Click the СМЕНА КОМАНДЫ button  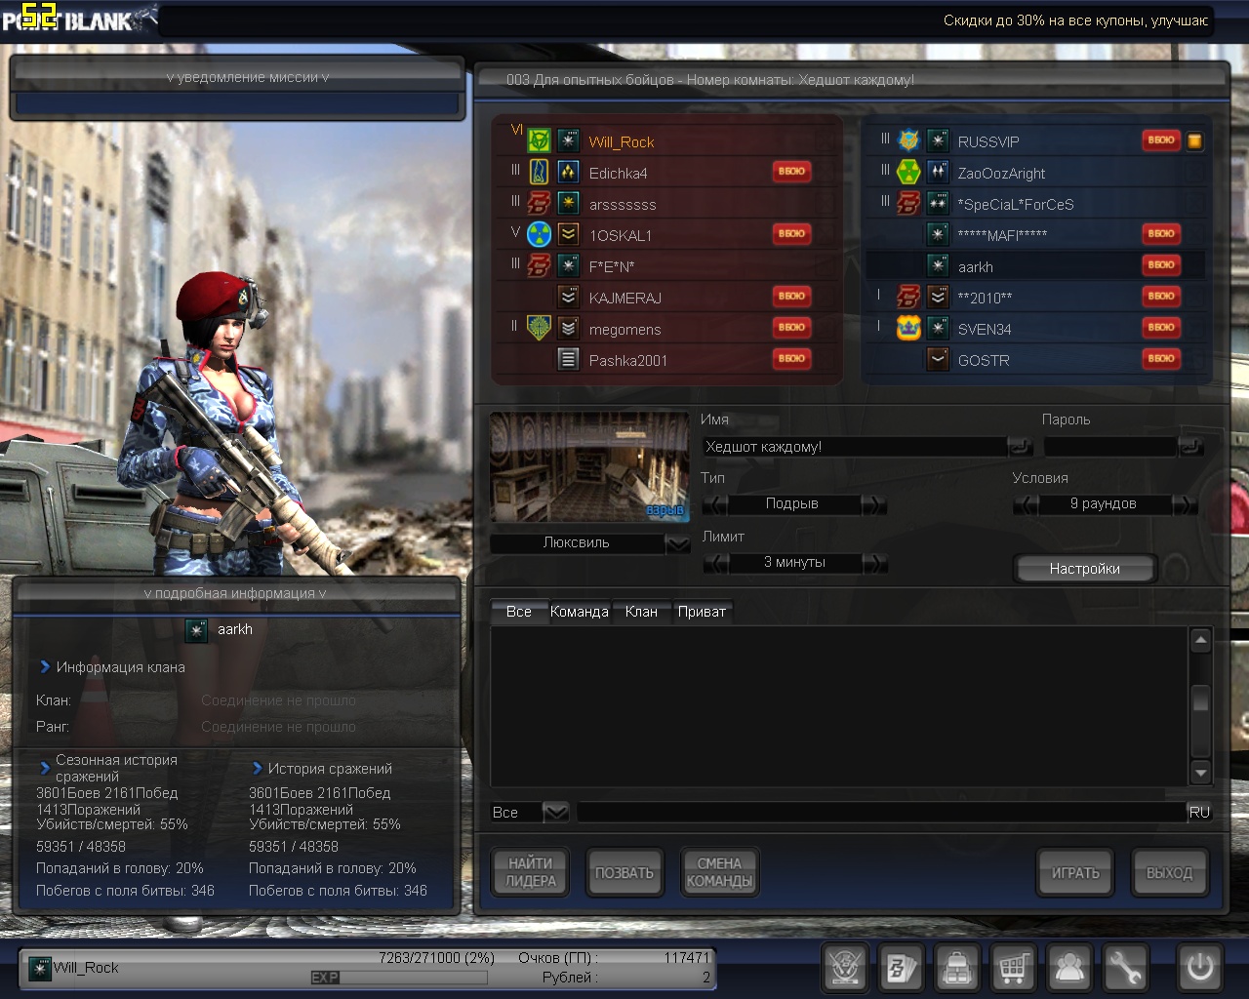click(719, 872)
